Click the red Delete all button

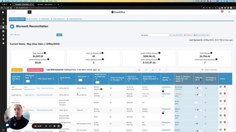coord(188,35)
